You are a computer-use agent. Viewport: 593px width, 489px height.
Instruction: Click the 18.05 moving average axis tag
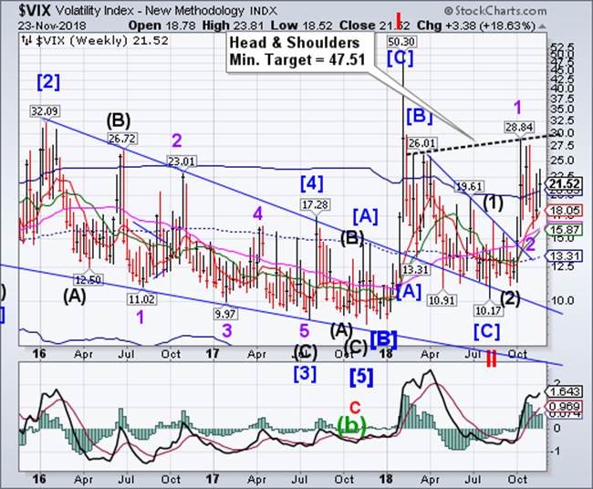pos(564,211)
